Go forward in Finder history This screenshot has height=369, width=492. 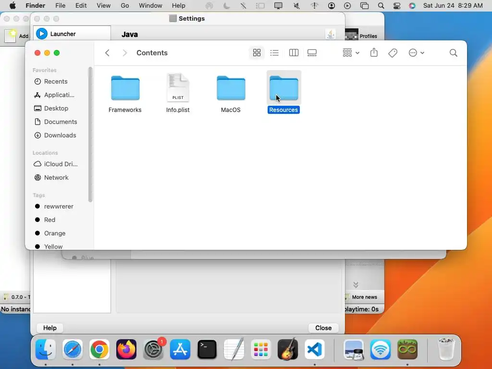[124, 53]
